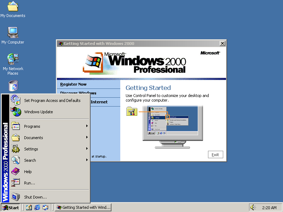Screen dimensions: 283x212
Task: Choose Set Program Access and Defaults
Action: (x=50, y=101)
